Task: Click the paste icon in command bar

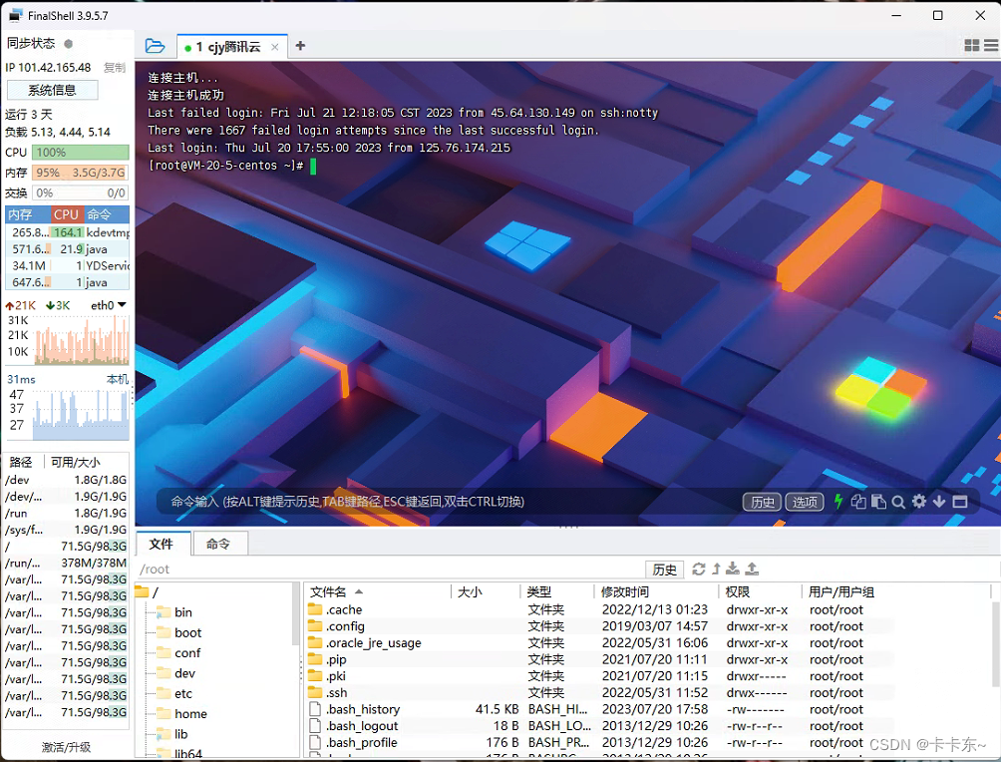Action: click(878, 502)
